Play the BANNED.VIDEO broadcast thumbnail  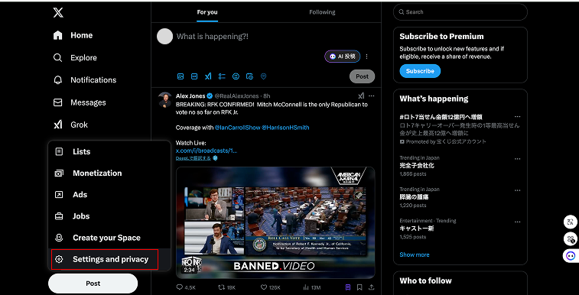(275, 222)
